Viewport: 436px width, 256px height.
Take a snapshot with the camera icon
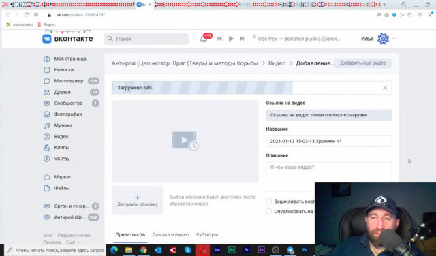coord(386,15)
